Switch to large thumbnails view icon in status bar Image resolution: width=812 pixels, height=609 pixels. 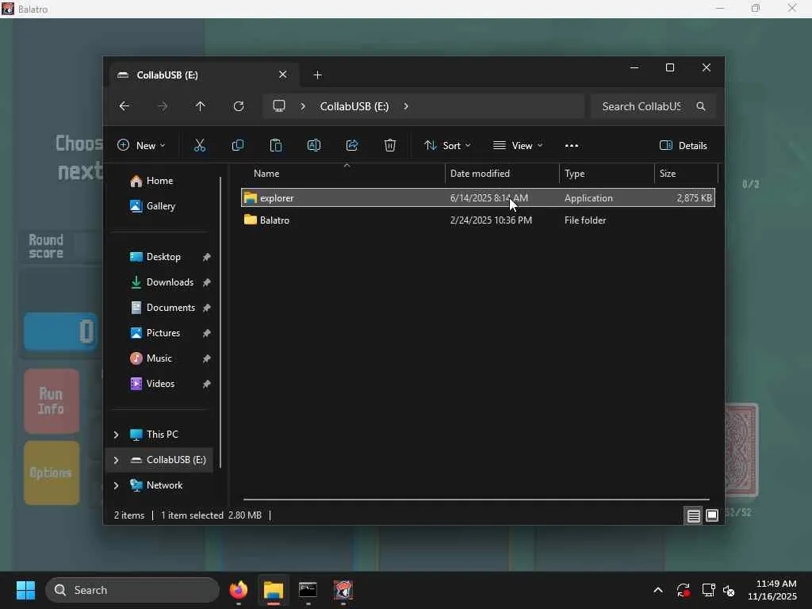[x=712, y=515]
